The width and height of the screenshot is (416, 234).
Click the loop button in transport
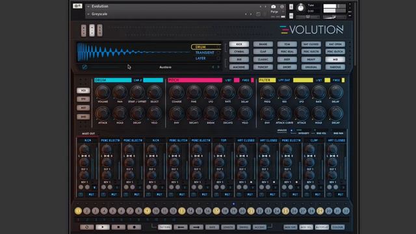click(86, 227)
